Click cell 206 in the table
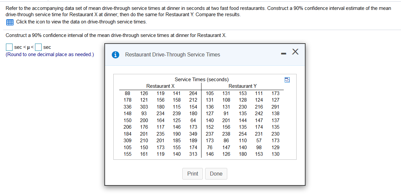The width and height of the screenshot is (401, 196). click(x=128, y=127)
